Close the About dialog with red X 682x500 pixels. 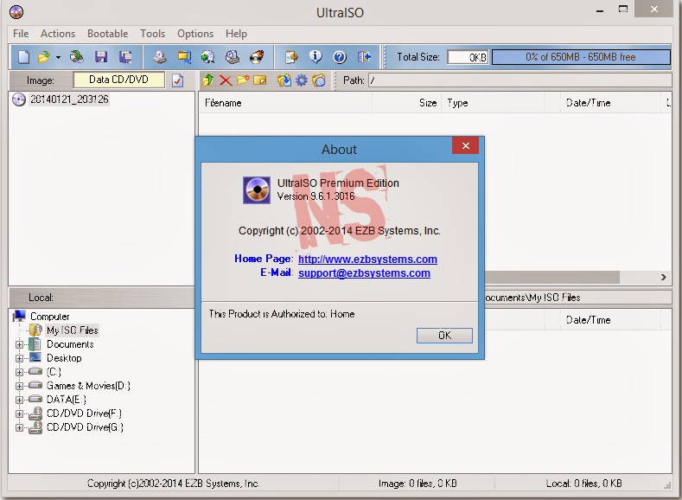(x=465, y=146)
